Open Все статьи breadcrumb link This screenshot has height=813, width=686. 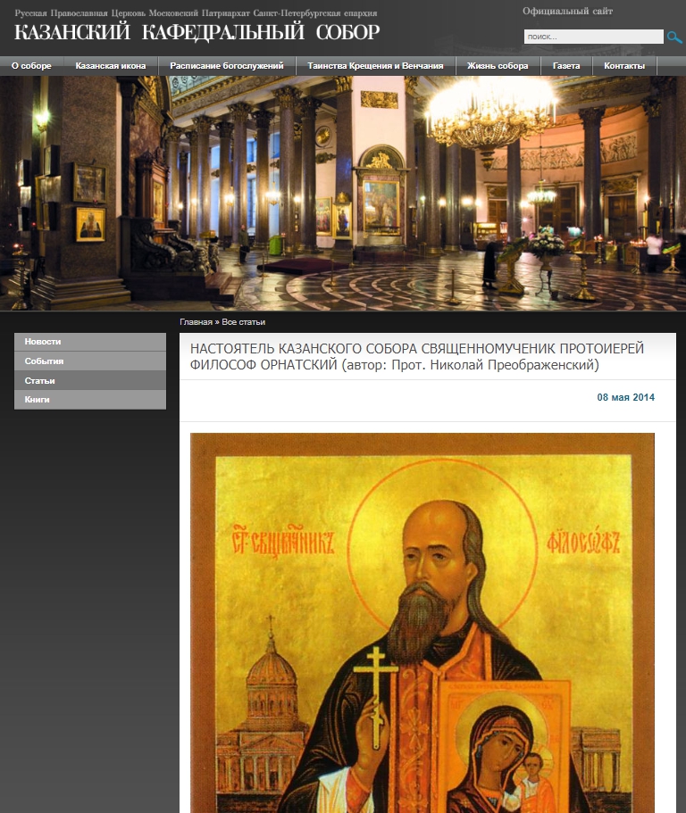[x=243, y=322]
